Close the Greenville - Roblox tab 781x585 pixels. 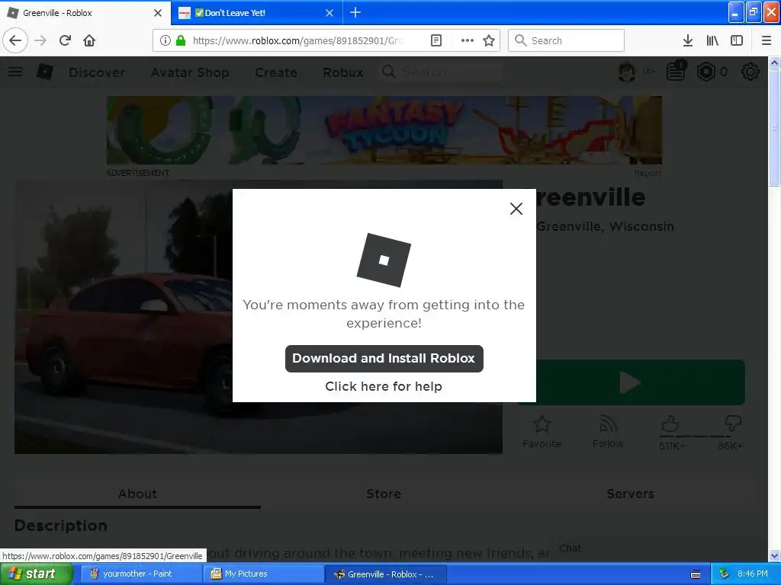pos(158,13)
